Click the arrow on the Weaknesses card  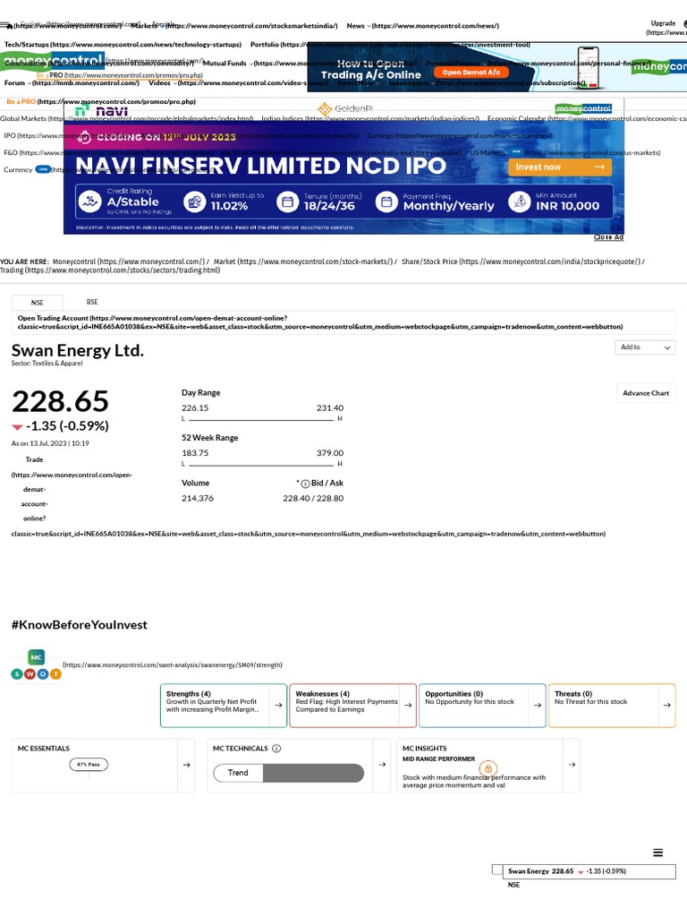tap(408, 706)
